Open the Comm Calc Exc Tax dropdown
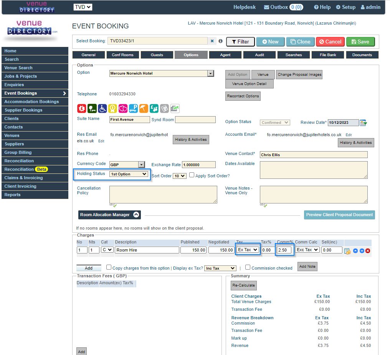This screenshot has height=355, width=390. pos(307,250)
